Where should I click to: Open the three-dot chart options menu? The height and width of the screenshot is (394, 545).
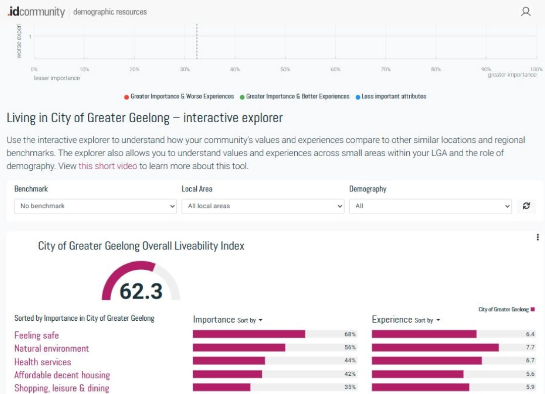(538, 237)
